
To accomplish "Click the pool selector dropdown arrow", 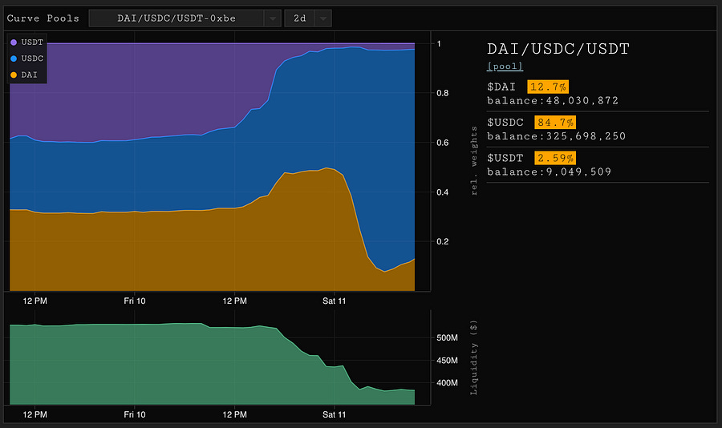I will [x=273, y=18].
